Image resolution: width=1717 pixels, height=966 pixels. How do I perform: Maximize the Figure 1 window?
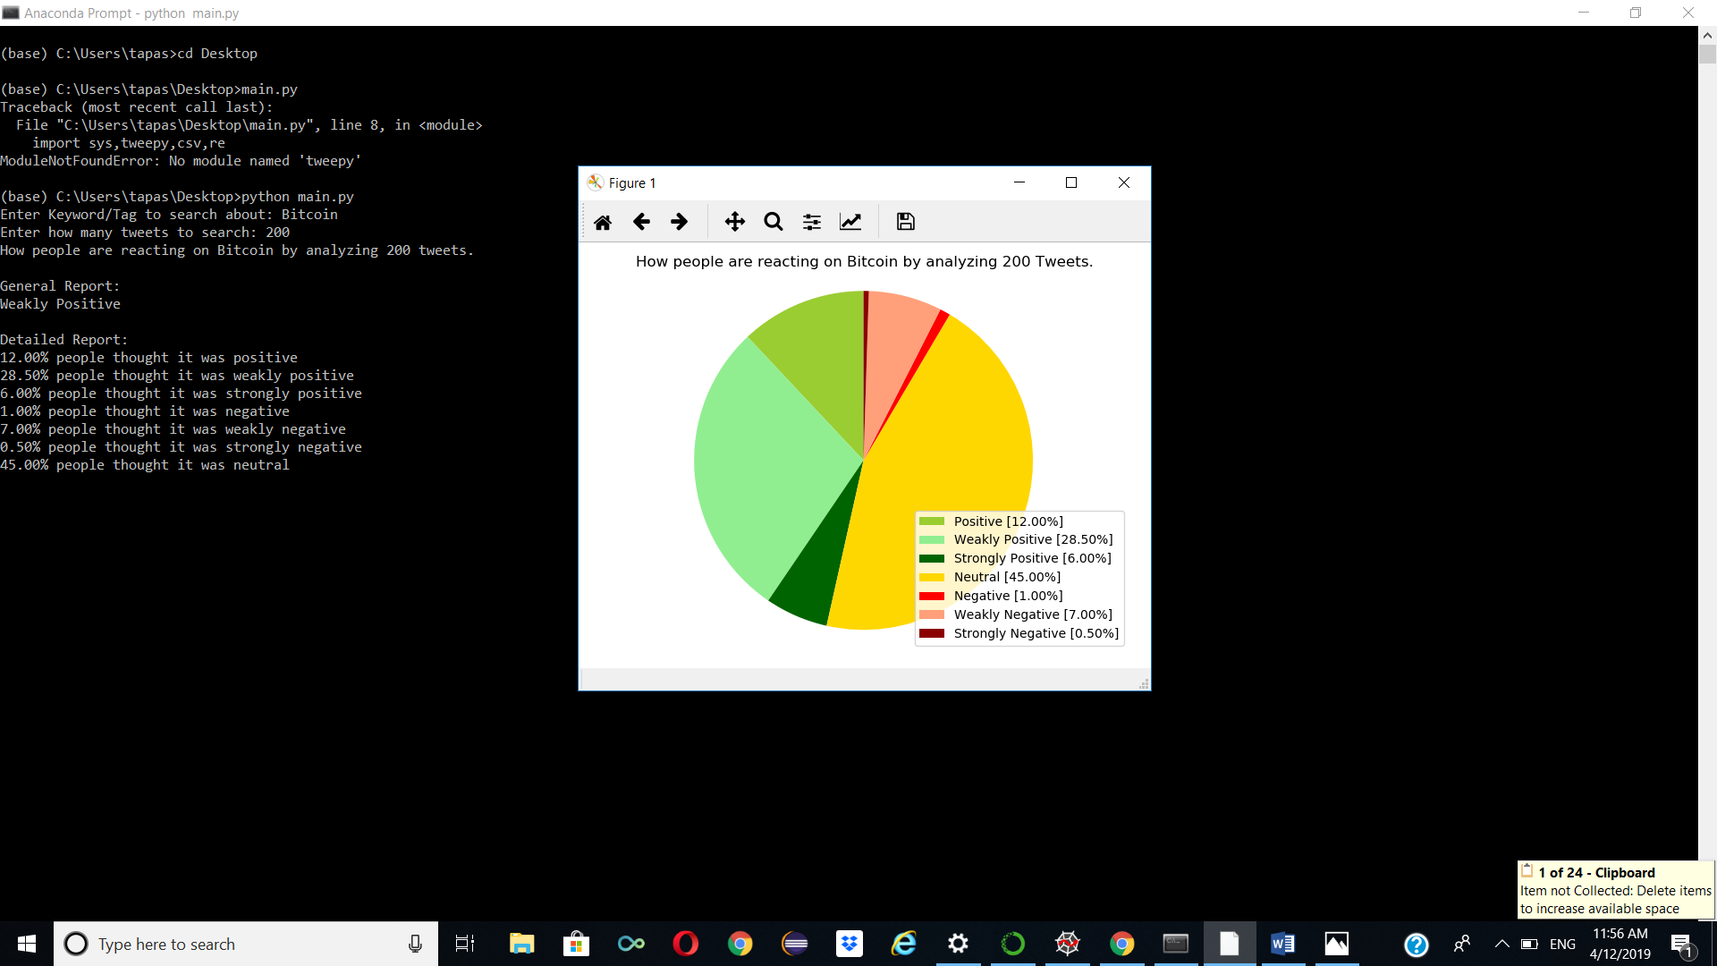[1071, 182]
